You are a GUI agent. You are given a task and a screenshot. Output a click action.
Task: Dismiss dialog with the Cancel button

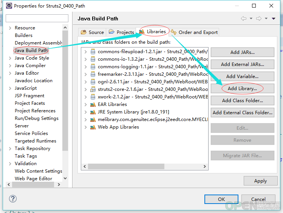pos(258,199)
